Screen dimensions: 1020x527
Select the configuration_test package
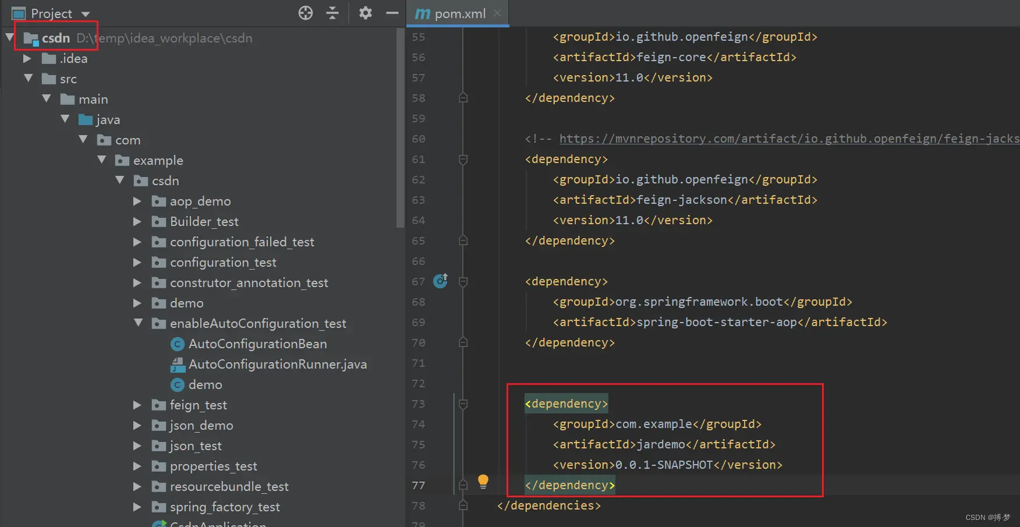pos(223,262)
